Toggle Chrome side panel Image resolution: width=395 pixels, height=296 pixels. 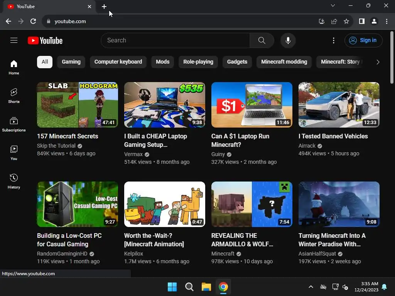362,22
